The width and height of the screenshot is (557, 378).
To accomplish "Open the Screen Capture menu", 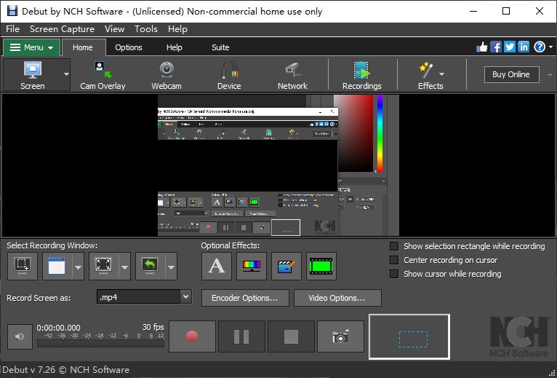I will point(62,29).
